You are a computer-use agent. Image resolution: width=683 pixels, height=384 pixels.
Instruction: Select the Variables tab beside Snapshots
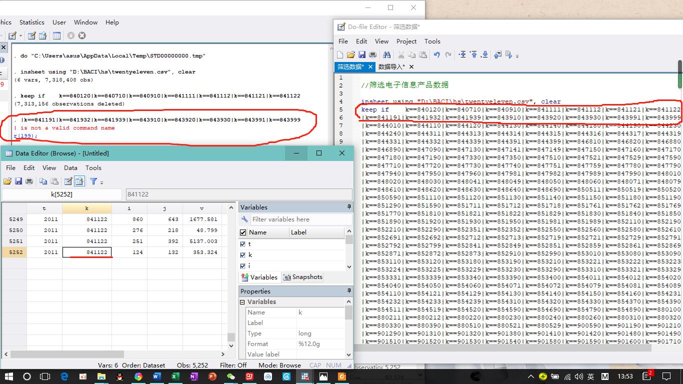(x=259, y=277)
